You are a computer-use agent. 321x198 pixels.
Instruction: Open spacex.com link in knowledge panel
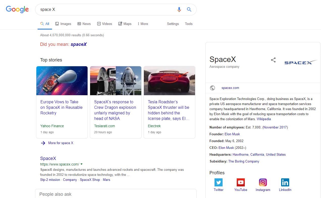pos(230,88)
